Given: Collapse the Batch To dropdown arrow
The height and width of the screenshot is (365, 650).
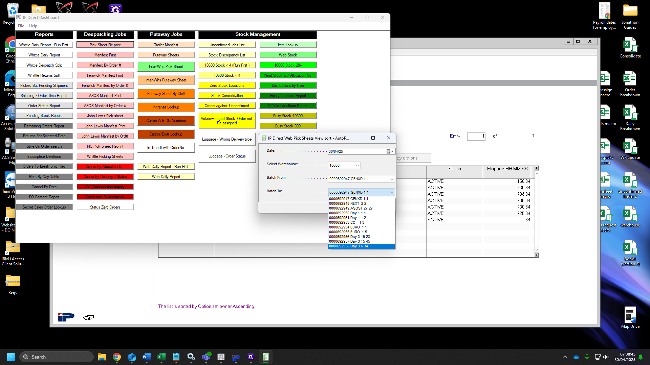Looking at the screenshot, I should click(x=392, y=192).
